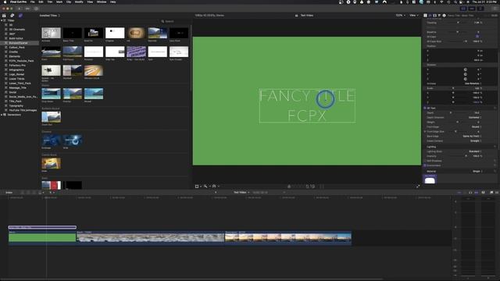Open the Window menu
The height and width of the screenshot is (281, 500).
pos(102,2)
